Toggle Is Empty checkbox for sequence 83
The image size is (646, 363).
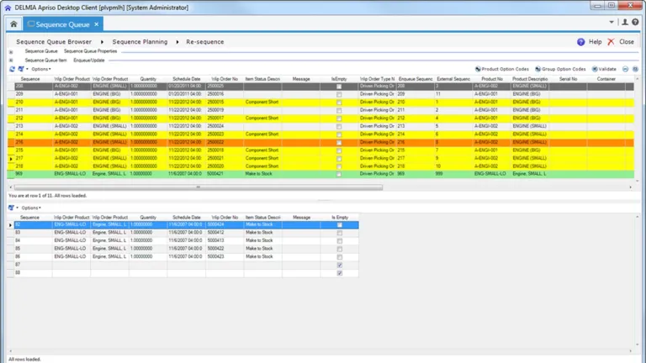point(339,233)
